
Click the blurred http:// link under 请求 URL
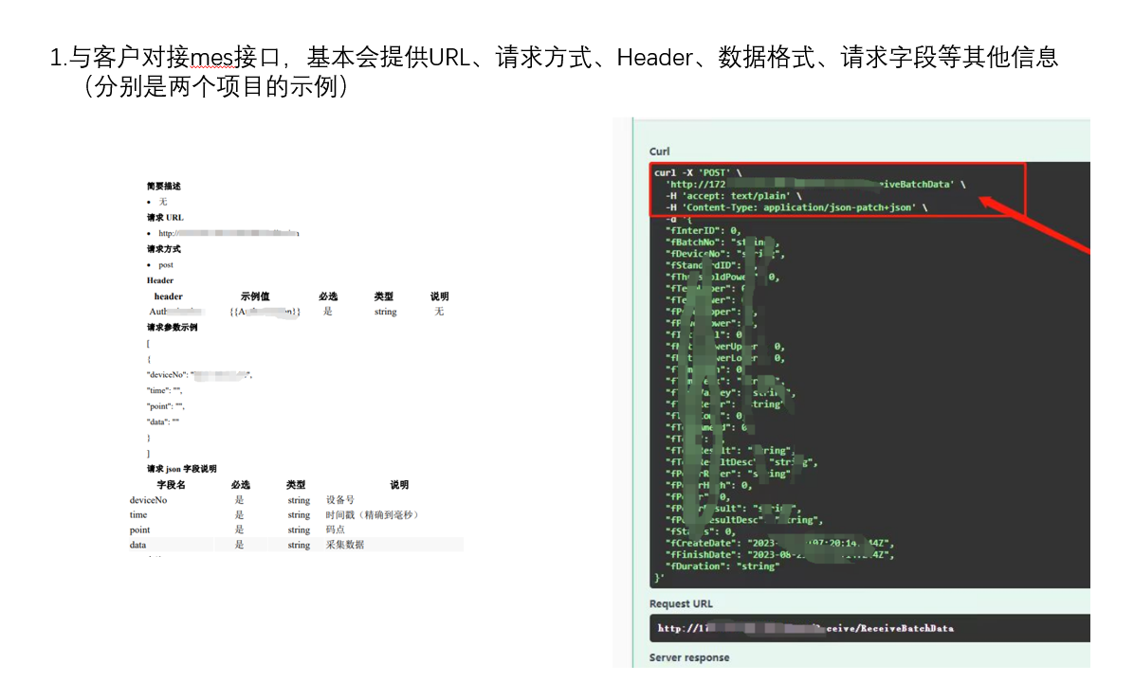[x=229, y=233]
